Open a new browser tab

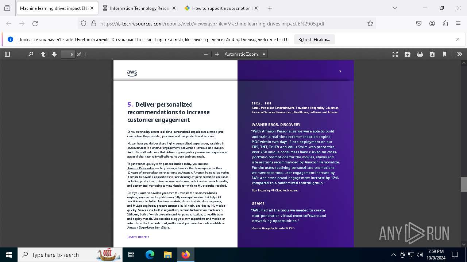pos(270,8)
